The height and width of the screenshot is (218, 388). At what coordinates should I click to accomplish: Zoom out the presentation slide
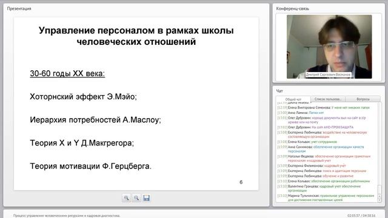click(x=136, y=198)
